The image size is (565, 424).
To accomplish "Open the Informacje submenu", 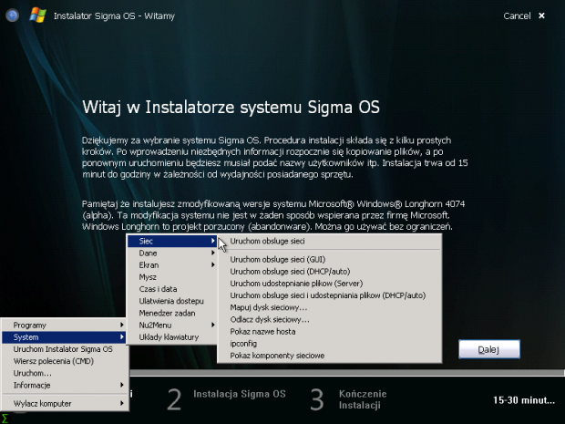I will coord(65,385).
